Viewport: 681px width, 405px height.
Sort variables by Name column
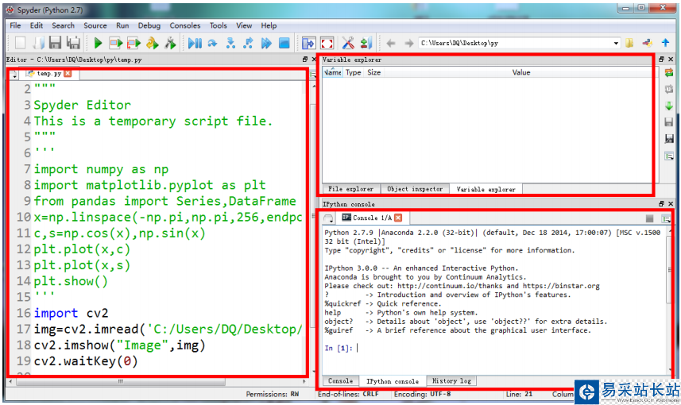[333, 72]
